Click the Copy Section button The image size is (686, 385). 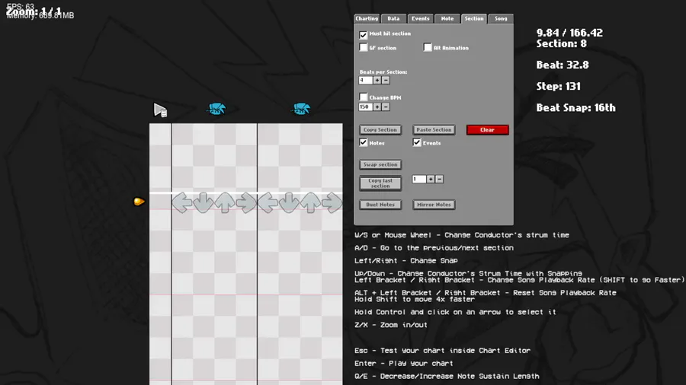[x=380, y=129]
